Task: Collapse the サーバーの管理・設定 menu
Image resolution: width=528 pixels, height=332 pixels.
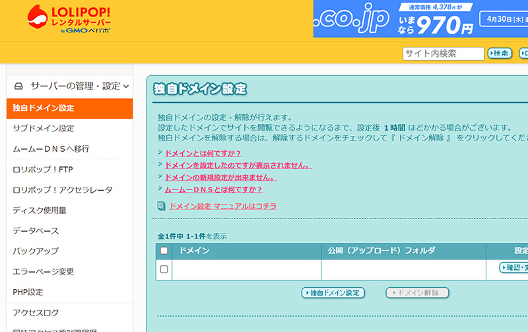Action: click(125, 86)
